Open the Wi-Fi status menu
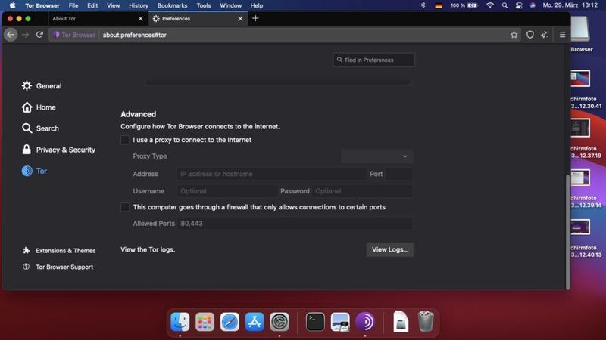This screenshot has width=606, height=340. [x=490, y=5]
